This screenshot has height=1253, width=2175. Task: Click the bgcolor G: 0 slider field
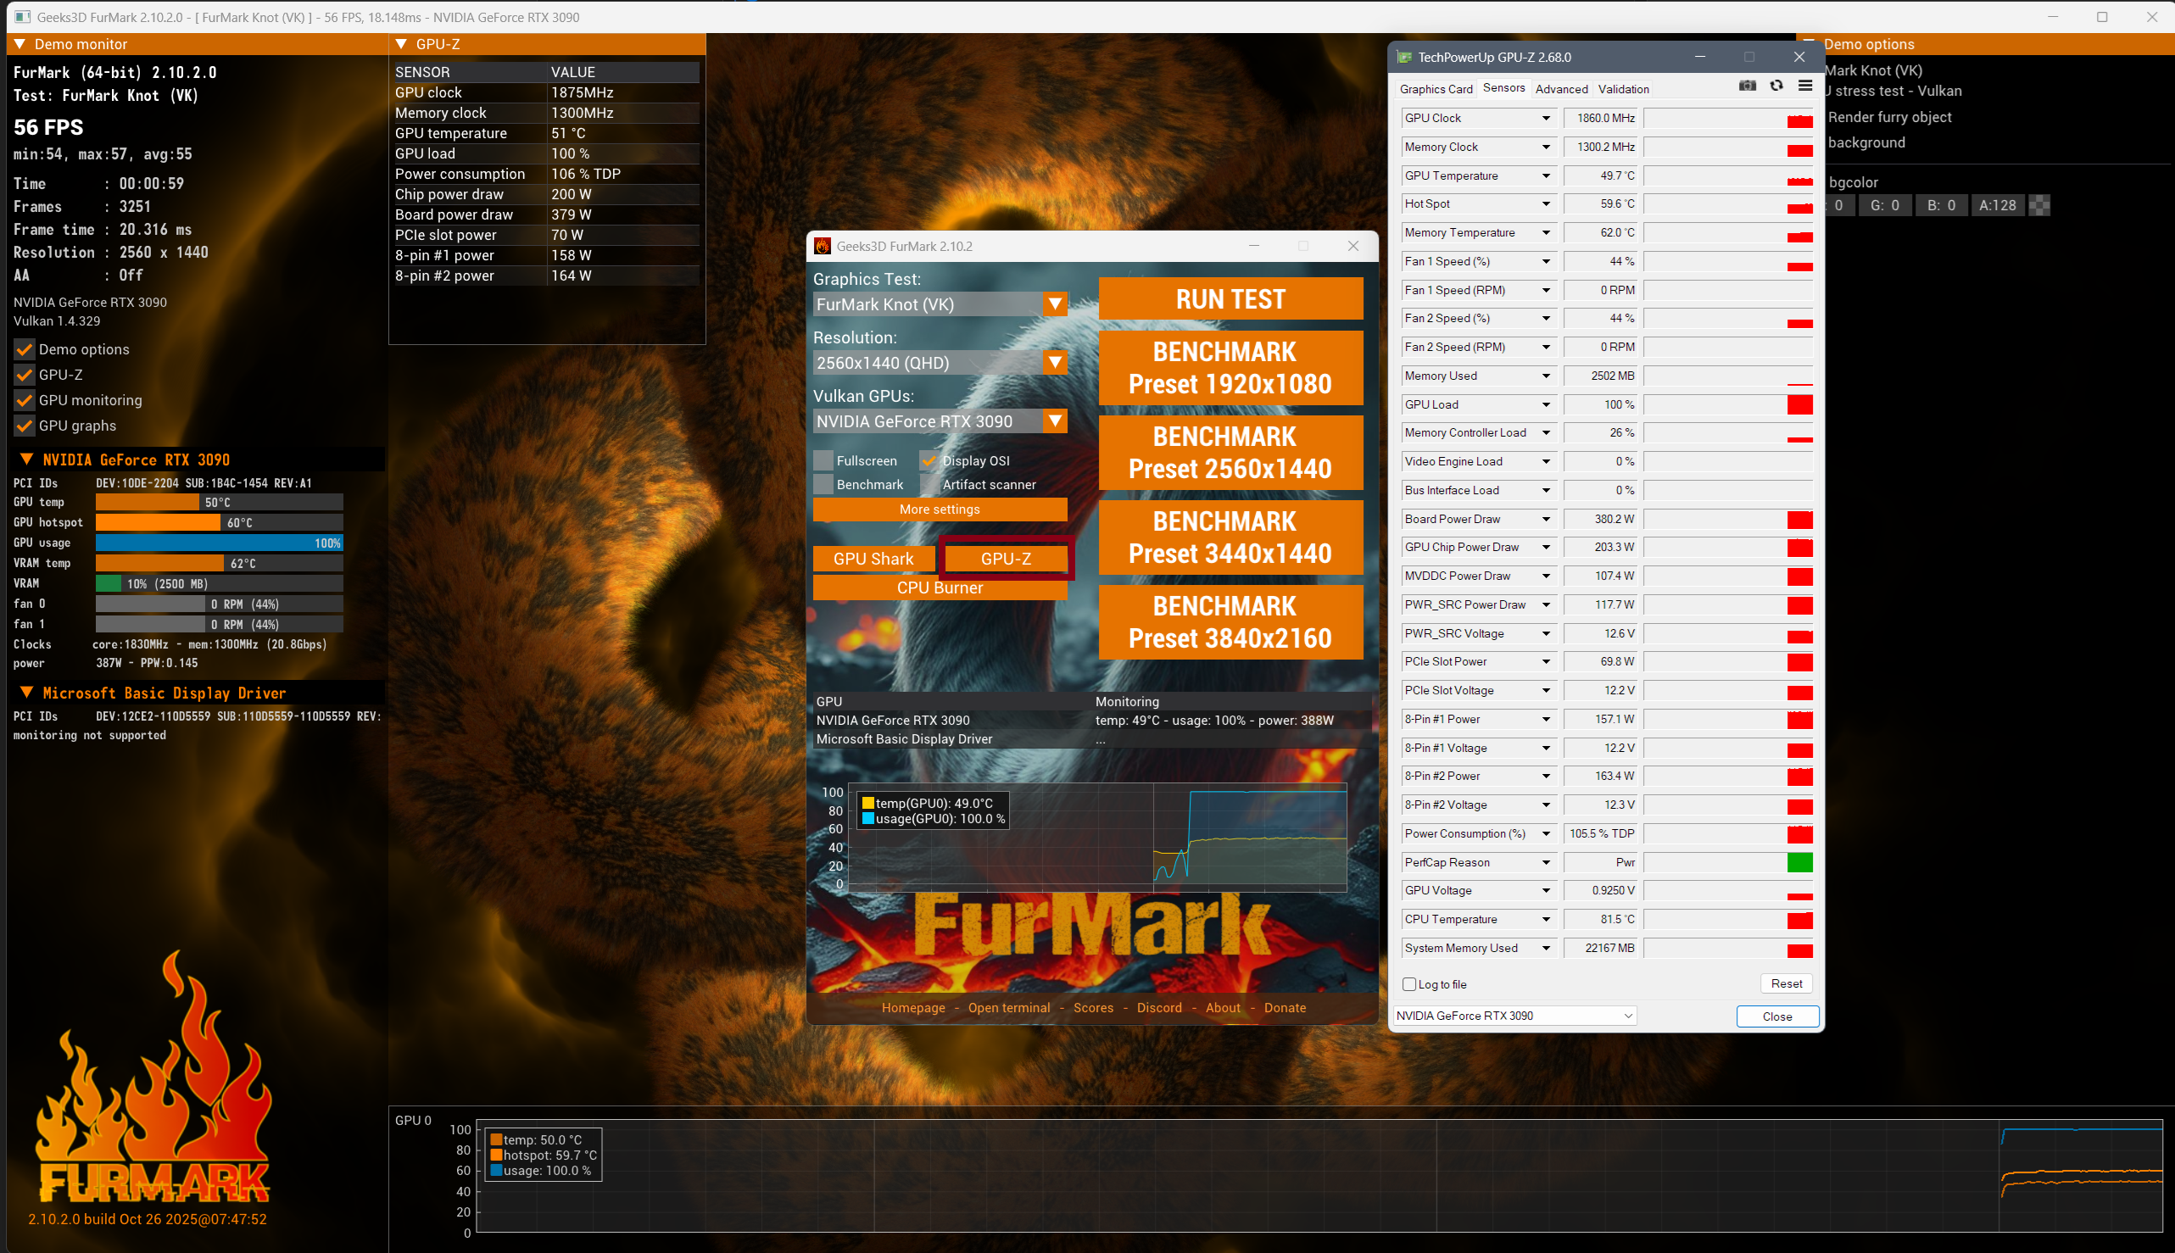[x=1885, y=205]
